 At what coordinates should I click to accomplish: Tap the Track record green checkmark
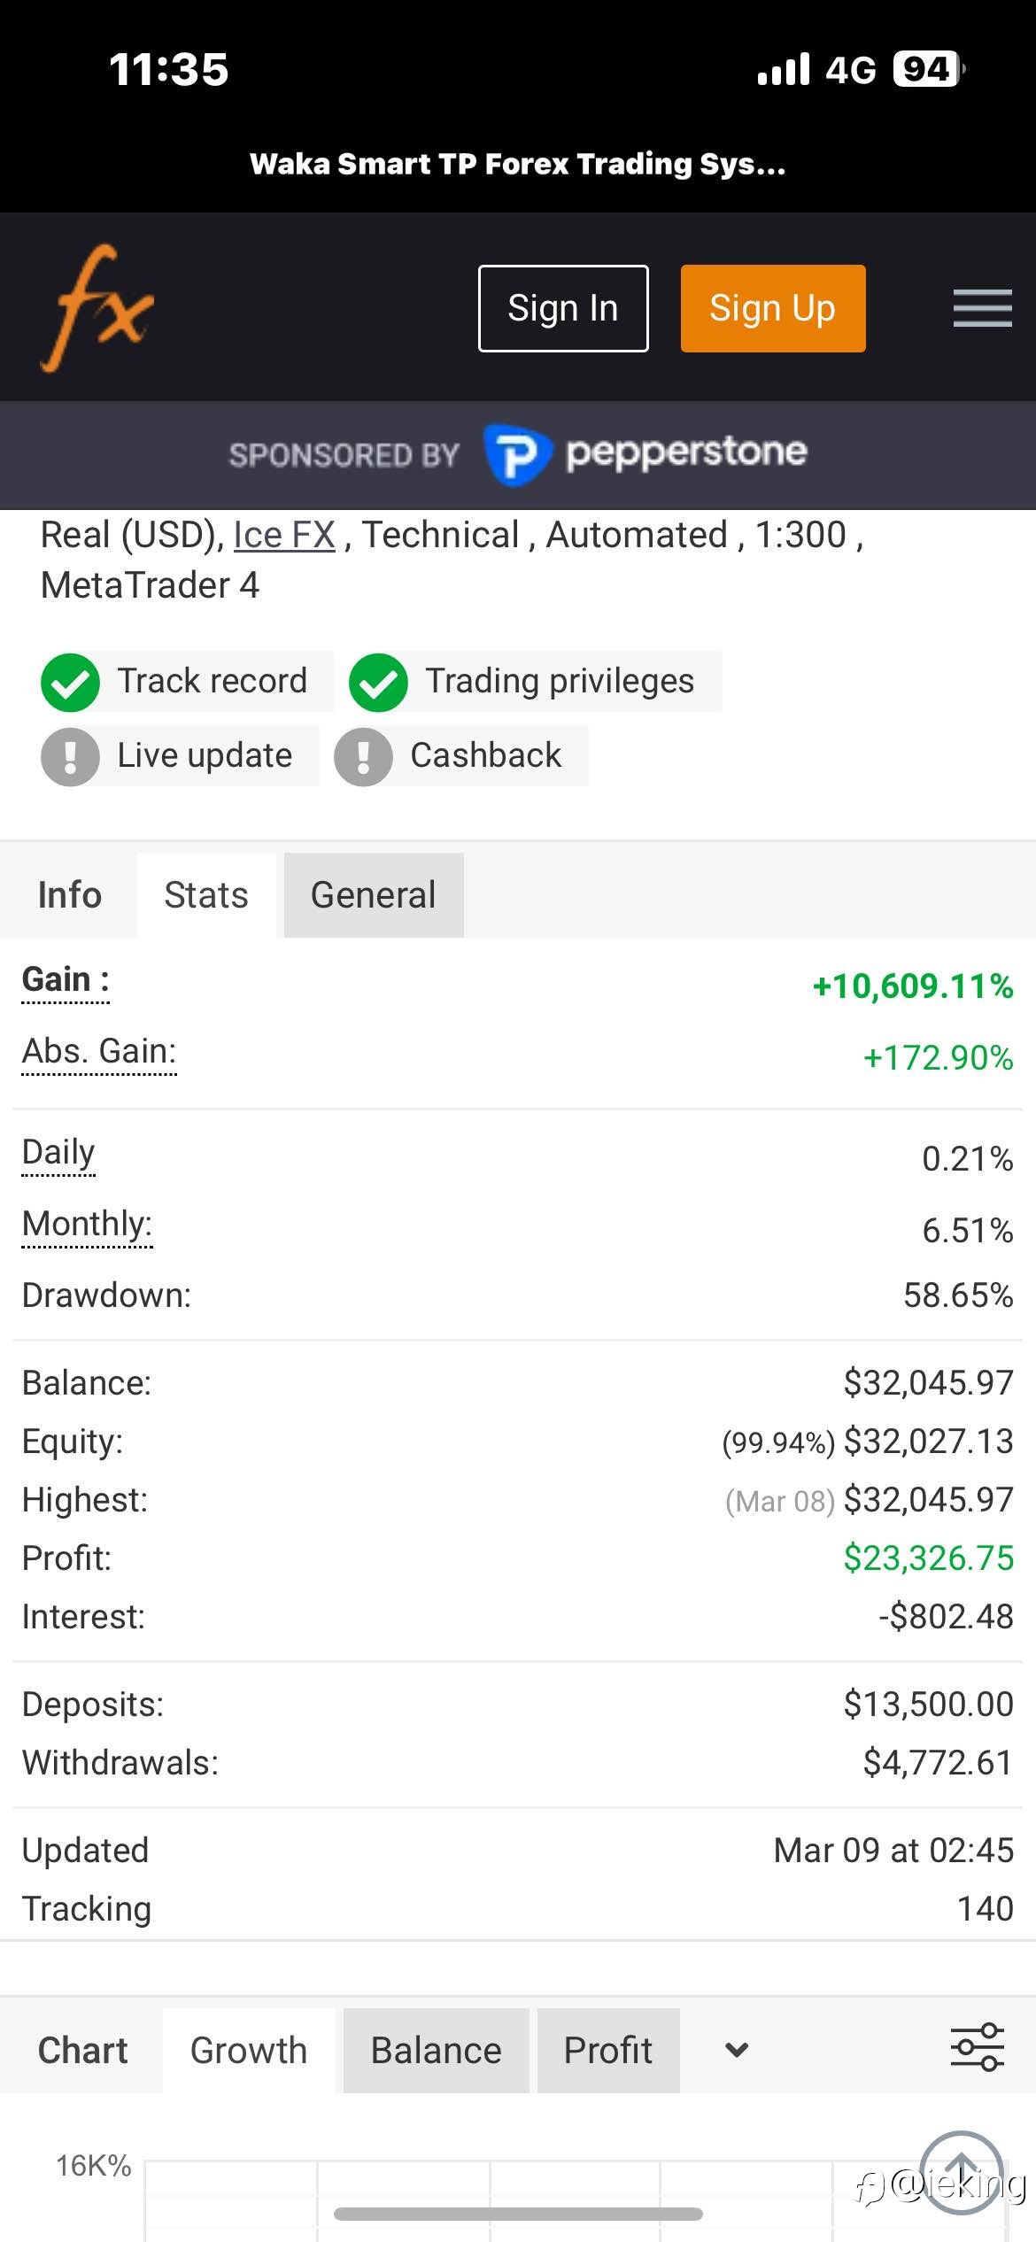pos(70,683)
